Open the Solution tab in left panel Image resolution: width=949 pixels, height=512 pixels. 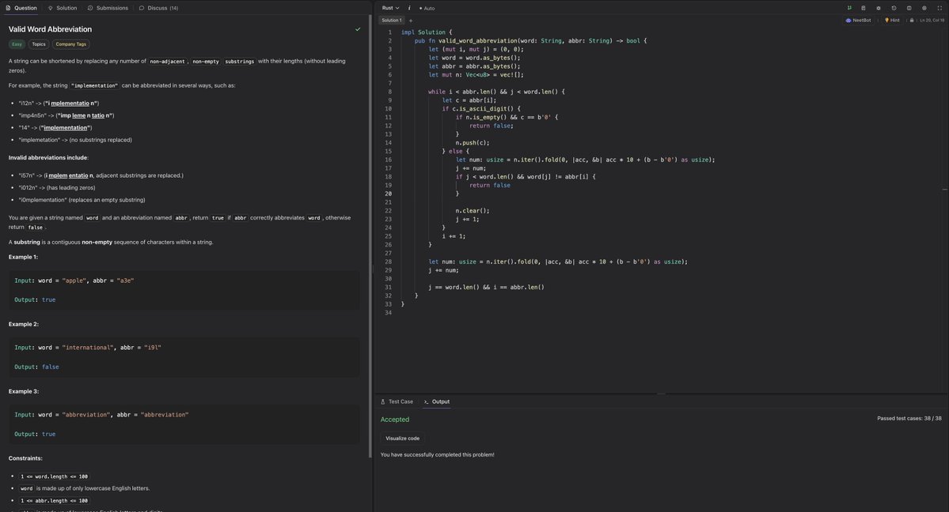(63, 8)
